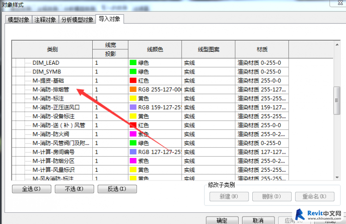
Task: Click the 删除(D) subcategory button
Action: [272, 196]
